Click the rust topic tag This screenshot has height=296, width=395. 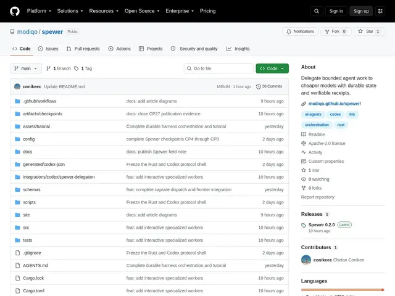[341, 125]
